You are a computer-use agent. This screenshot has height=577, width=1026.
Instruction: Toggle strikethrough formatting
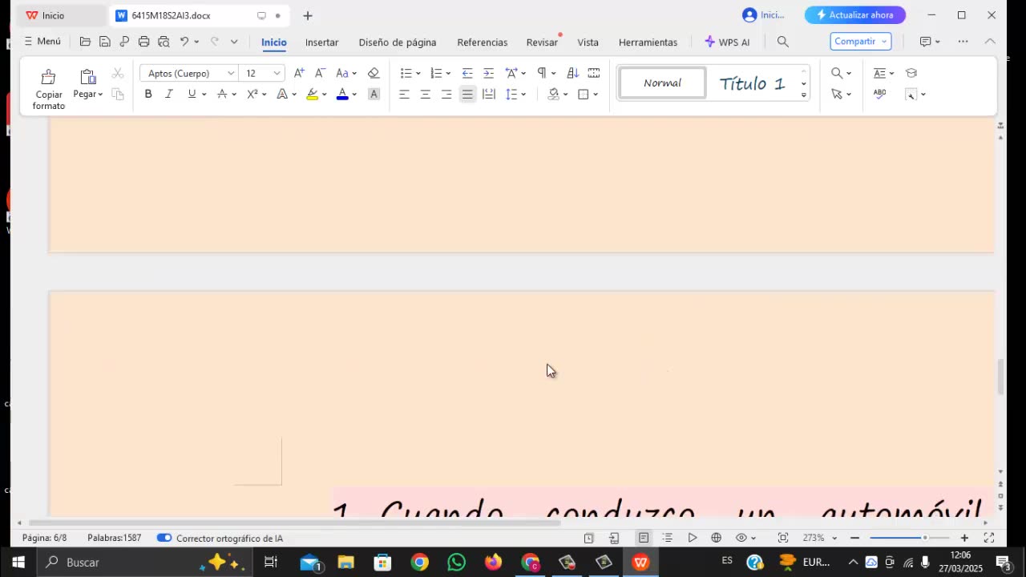pyautogui.click(x=222, y=94)
